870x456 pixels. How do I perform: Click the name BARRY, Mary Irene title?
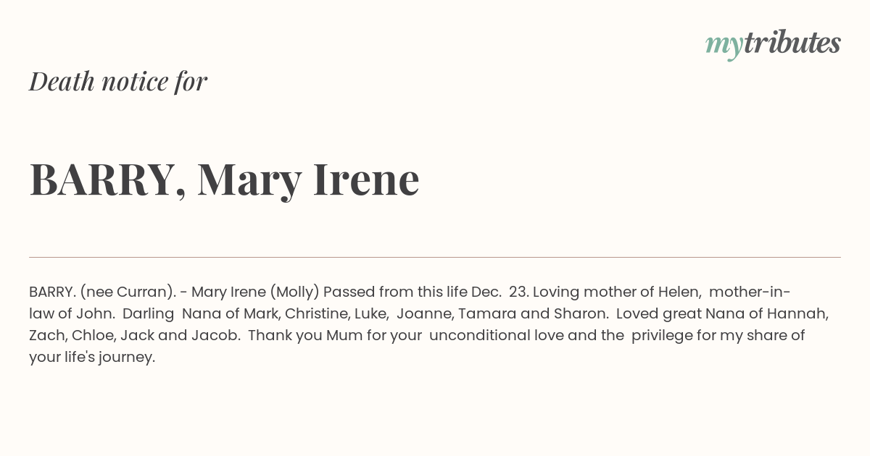(x=224, y=180)
